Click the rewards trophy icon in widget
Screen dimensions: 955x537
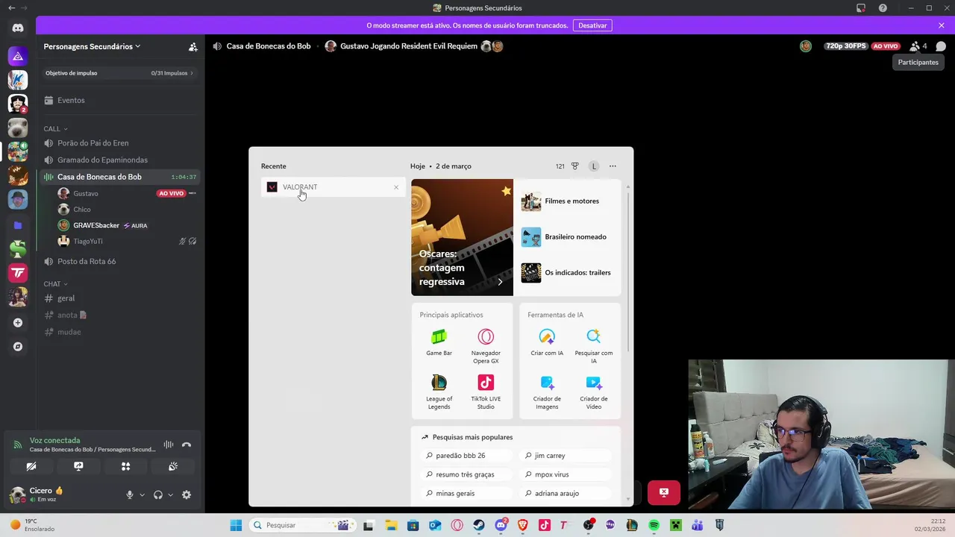(x=575, y=166)
